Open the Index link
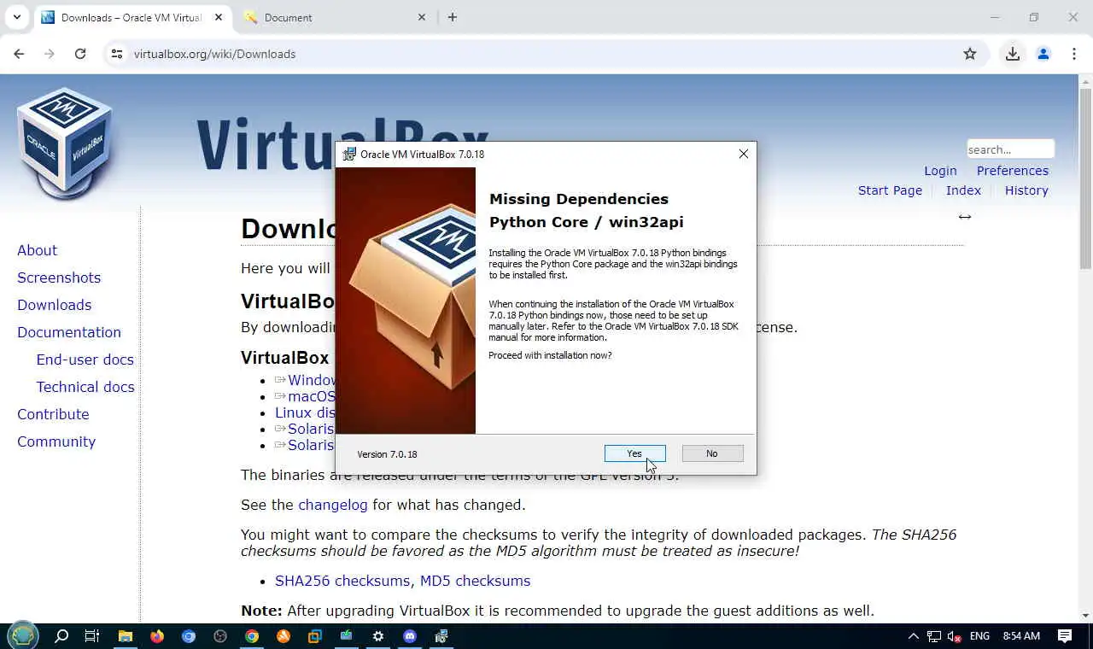1093x649 pixels. point(963,190)
